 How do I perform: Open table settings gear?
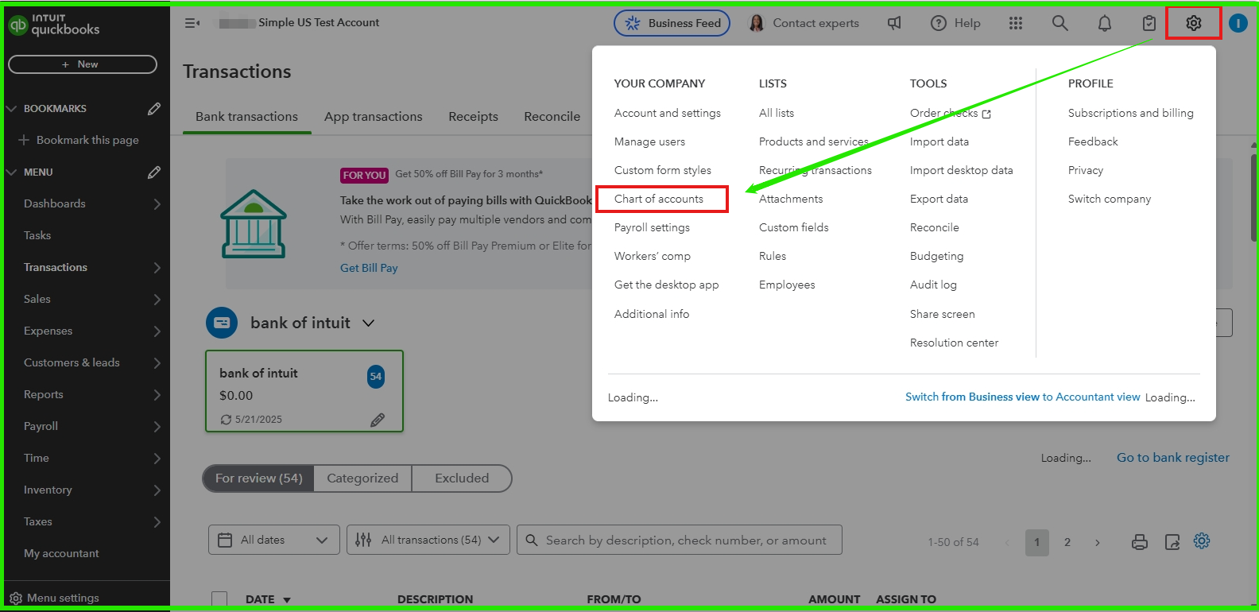[1202, 540]
